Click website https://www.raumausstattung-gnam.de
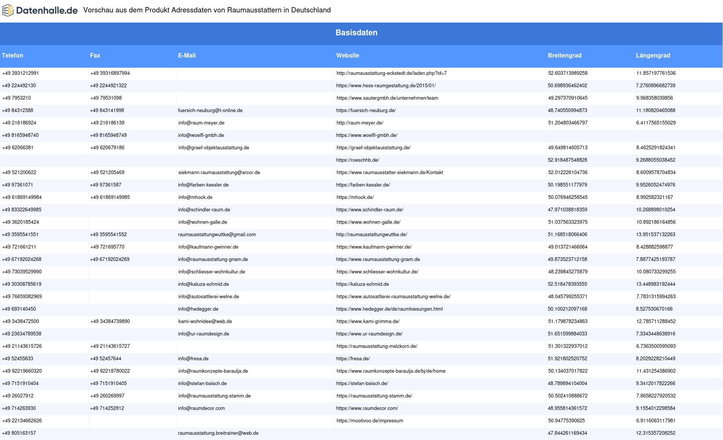 point(378,259)
